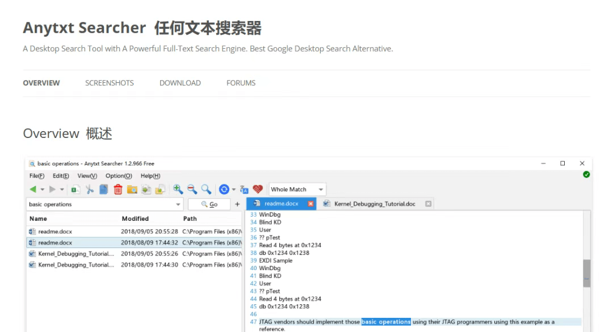Click the plus add-tab button
The width and height of the screenshot is (613, 332).
click(x=237, y=204)
